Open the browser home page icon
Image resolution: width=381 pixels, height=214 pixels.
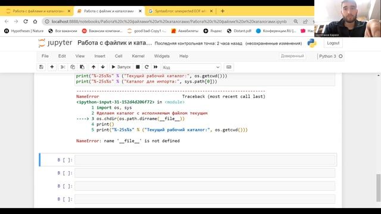point(35,21)
